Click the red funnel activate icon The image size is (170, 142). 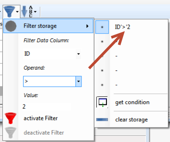(10, 118)
